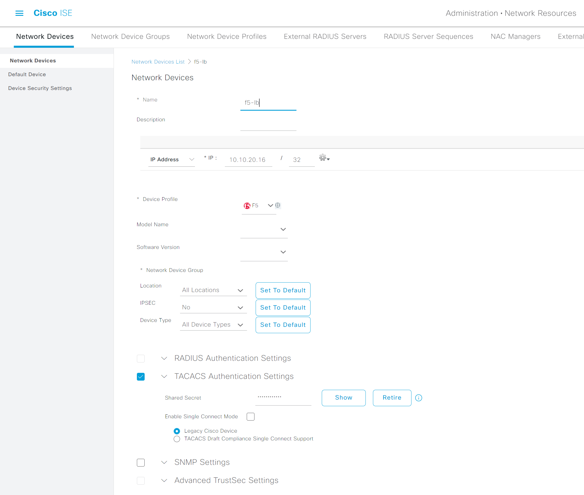The height and width of the screenshot is (495, 584).
Task: Expand Advanced TrustSec Settings section
Action: pos(164,481)
